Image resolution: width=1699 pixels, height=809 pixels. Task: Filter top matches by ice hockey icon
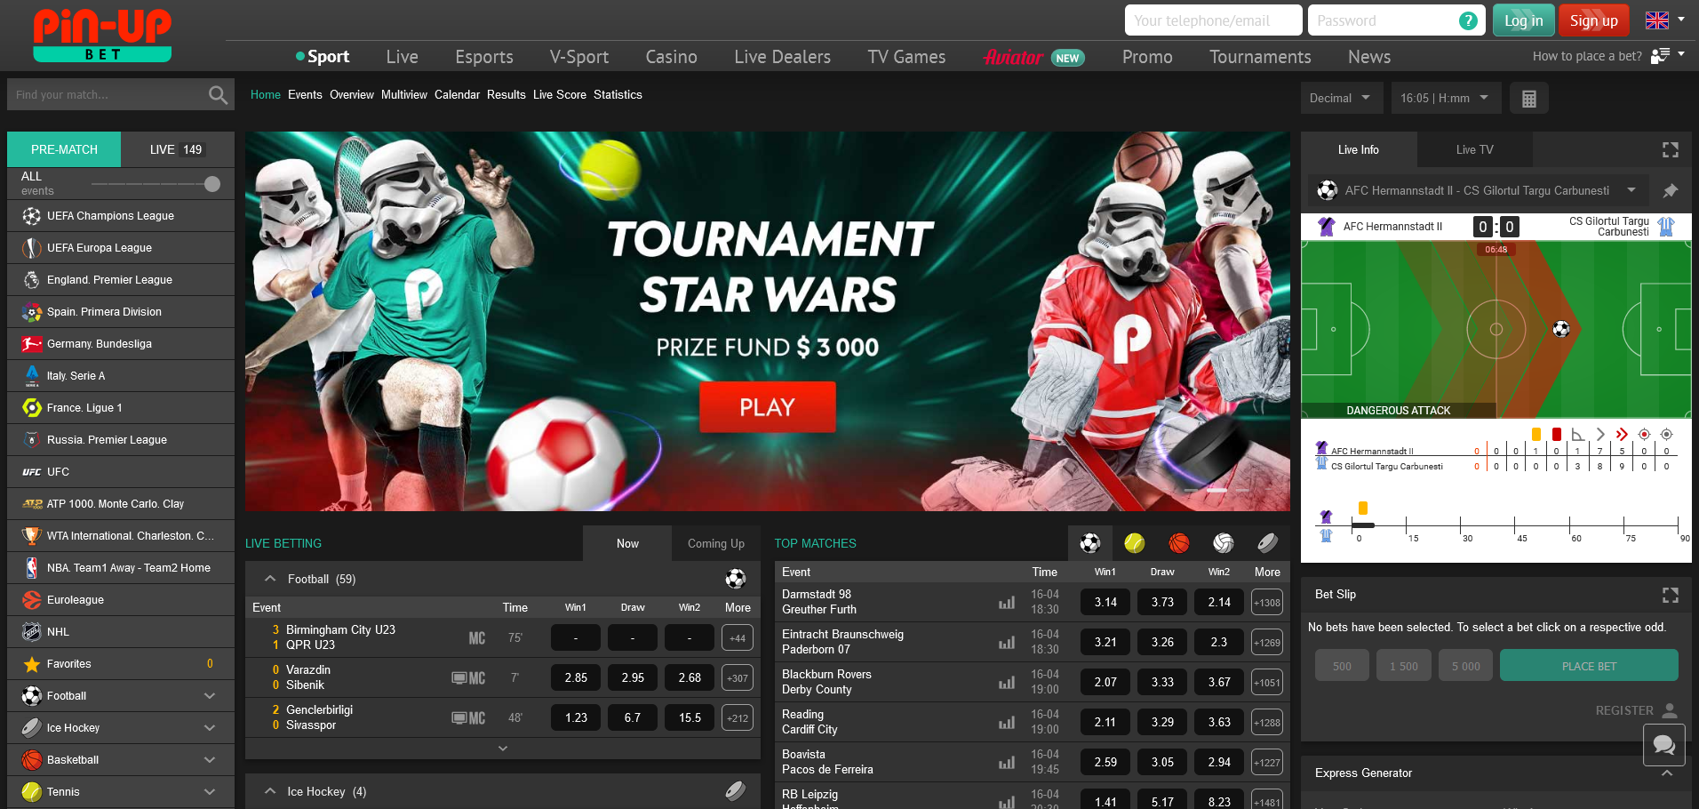pyautogui.click(x=1268, y=542)
